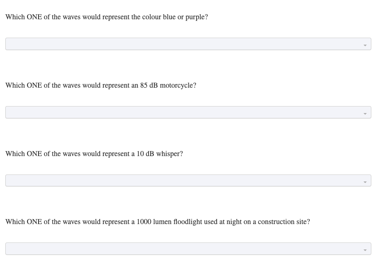Expand the answer box under the whisper question
The image size is (375, 256).
(187, 180)
